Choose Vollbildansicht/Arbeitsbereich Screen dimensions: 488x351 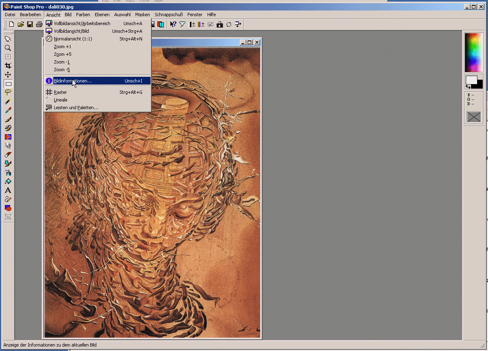(x=98, y=23)
